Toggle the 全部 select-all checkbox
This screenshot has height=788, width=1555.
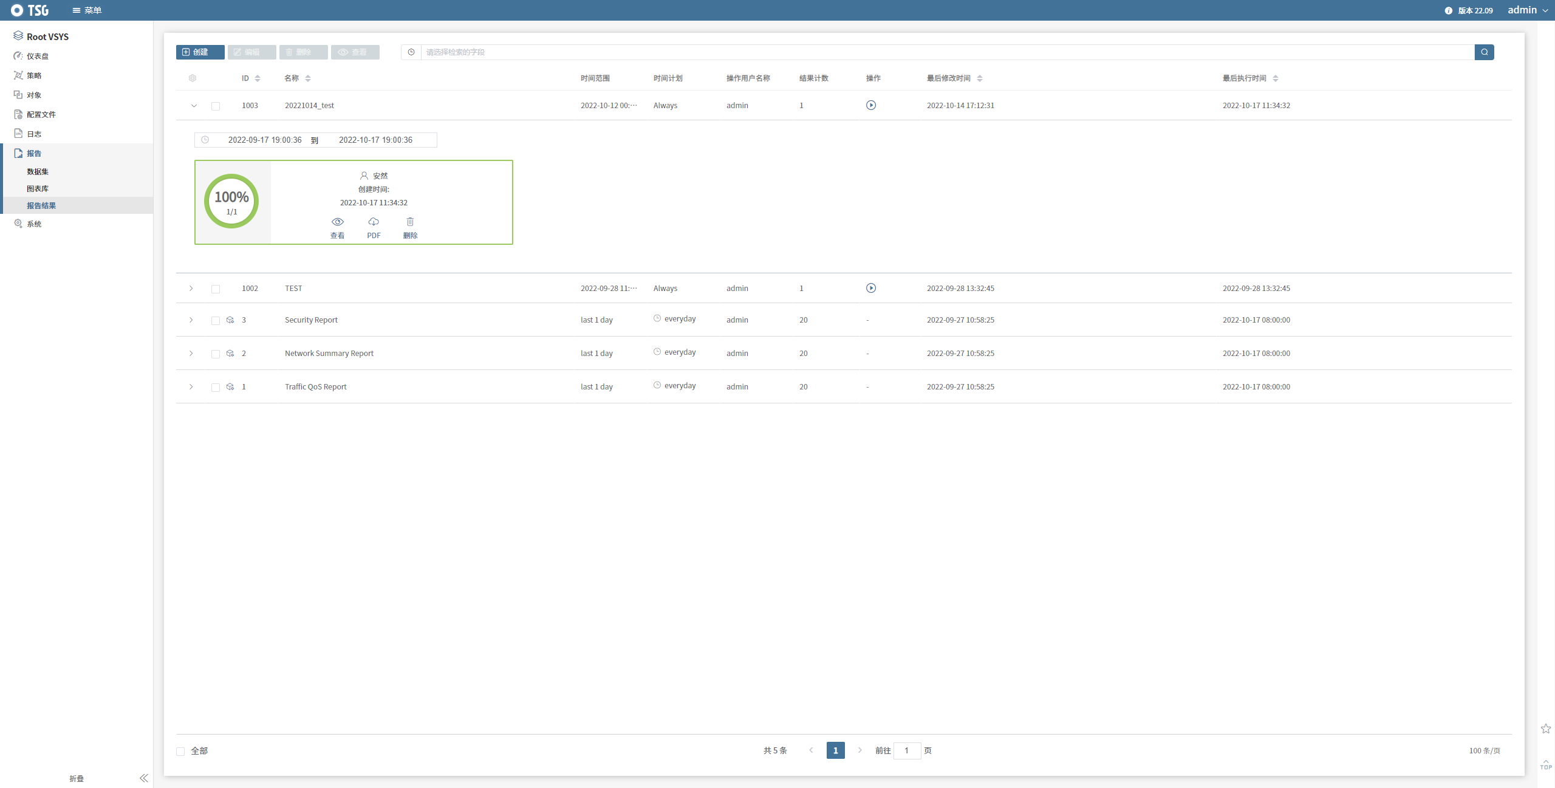(x=180, y=751)
